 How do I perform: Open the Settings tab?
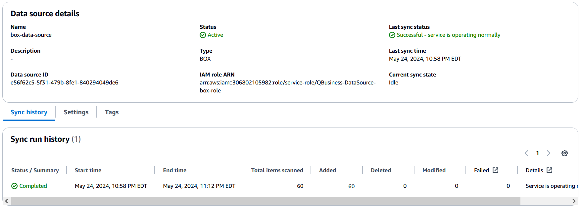pos(76,112)
